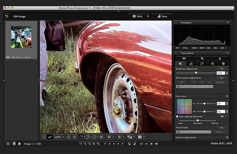Image resolution: width=237 pixels, height=154 pixels.
Task: Open the tone curve adjustment tab
Action: pyautogui.click(x=202, y=64)
